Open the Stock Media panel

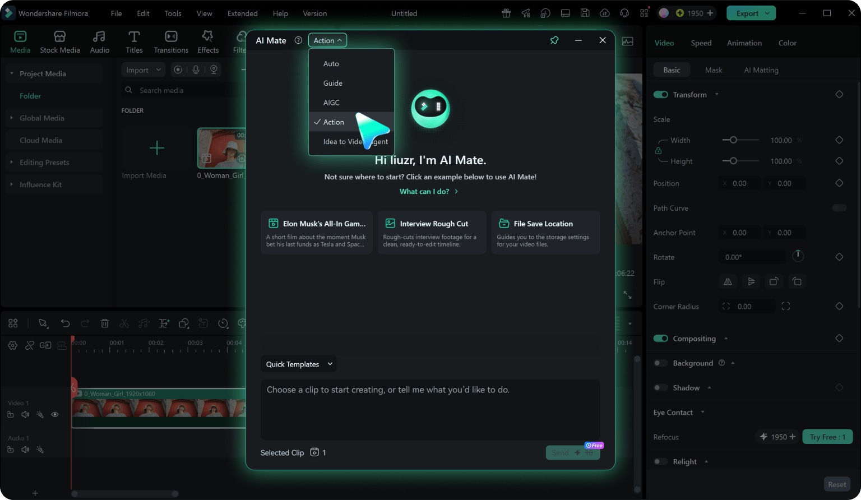tap(60, 43)
